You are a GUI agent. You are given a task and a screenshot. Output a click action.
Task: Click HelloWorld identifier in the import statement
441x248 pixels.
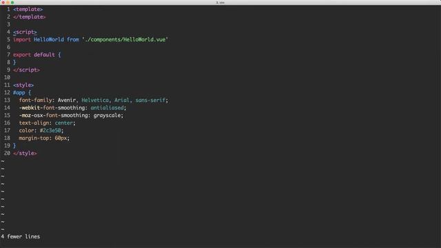point(49,40)
